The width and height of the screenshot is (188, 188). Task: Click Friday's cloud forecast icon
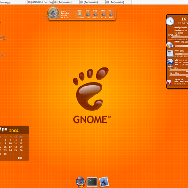pos(111,14)
